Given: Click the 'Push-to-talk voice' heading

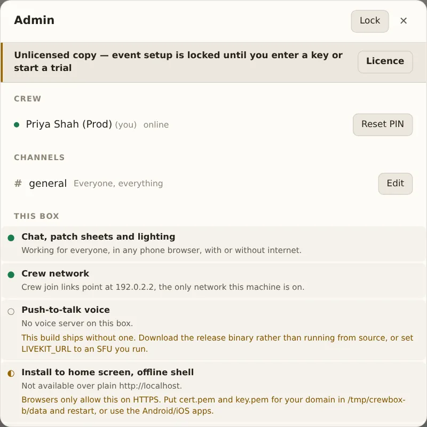Looking at the screenshot, I should click(x=66, y=310).
